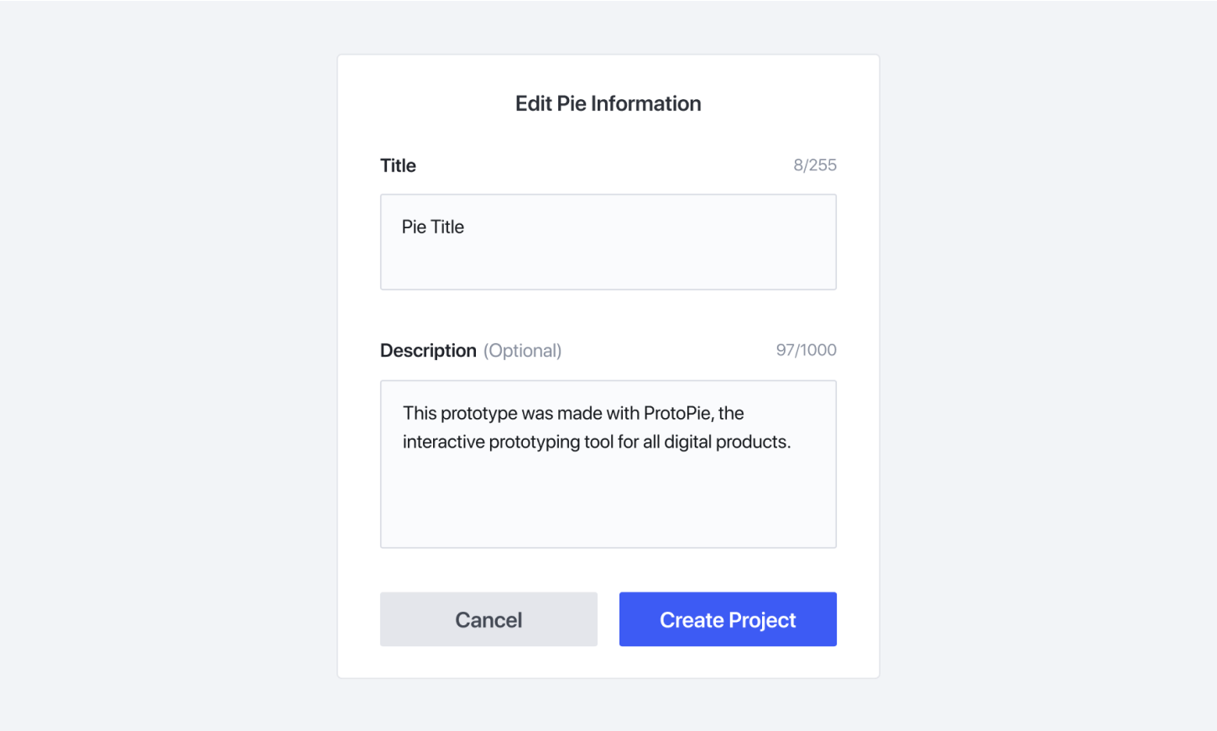
Task: Click the word "products." ending the description
Action: [754, 441]
